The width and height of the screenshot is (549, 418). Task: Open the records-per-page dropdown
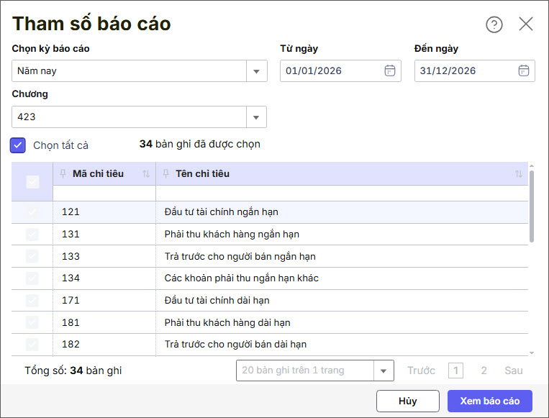click(384, 371)
